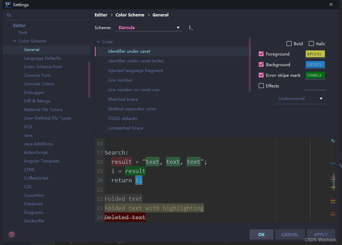The width and height of the screenshot is (342, 245).
Task: Pick the Background color 1E7DC2
Action: 315,64
